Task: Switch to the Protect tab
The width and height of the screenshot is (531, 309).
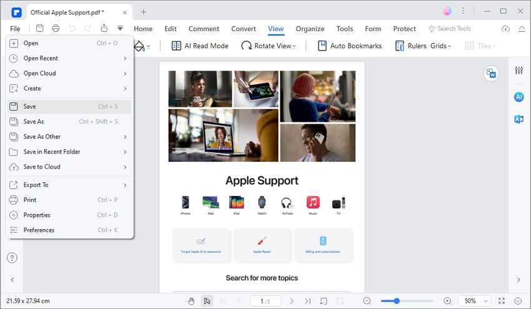Action: pos(404,29)
